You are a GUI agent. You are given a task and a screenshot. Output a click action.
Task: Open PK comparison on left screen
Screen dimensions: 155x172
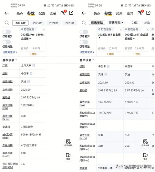tap(63, 13)
